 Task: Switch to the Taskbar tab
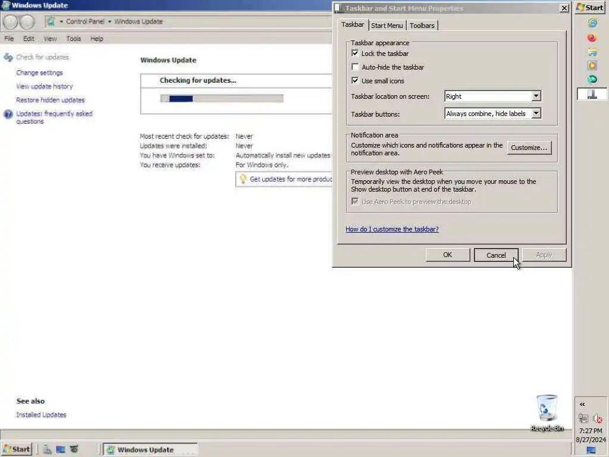tap(353, 24)
